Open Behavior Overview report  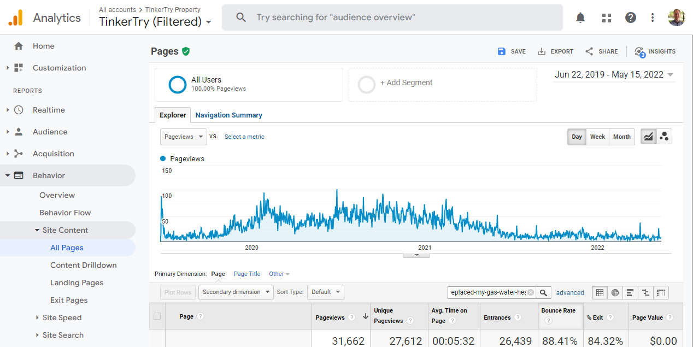(x=57, y=195)
